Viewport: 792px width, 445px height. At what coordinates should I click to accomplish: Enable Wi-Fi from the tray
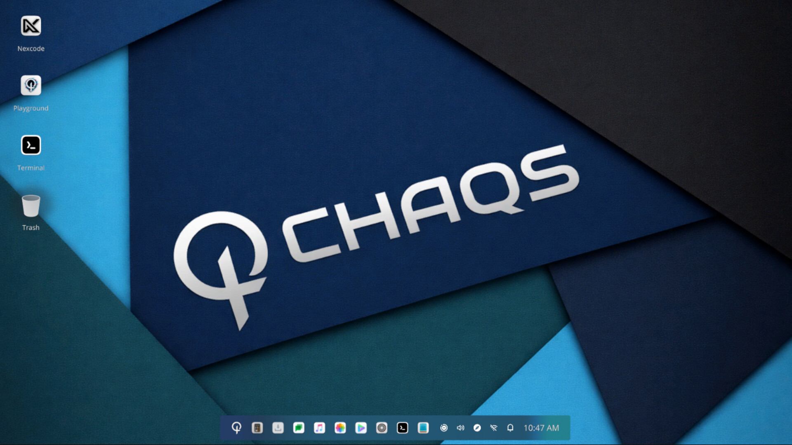click(493, 428)
